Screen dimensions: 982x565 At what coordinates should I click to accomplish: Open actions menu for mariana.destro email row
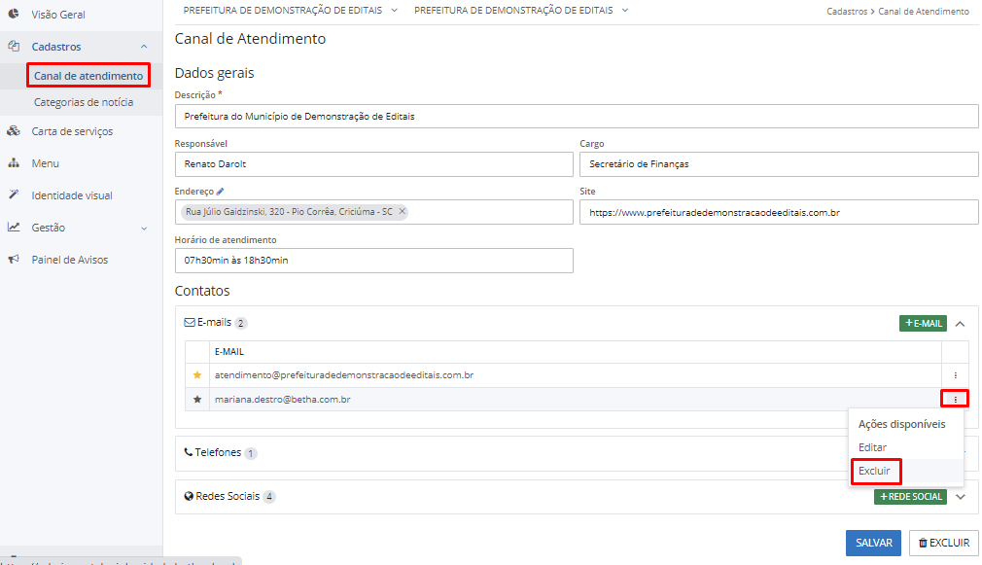pos(955,399)
